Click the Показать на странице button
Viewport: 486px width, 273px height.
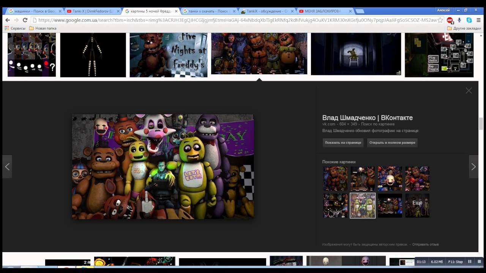coord(343,143)
